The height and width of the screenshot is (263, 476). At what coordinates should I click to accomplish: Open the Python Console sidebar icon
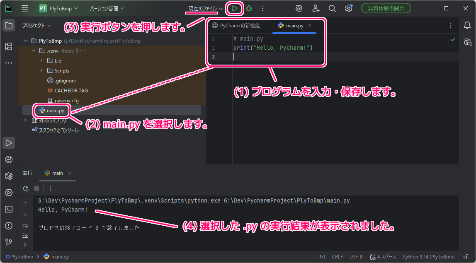[x=9, y=159]
